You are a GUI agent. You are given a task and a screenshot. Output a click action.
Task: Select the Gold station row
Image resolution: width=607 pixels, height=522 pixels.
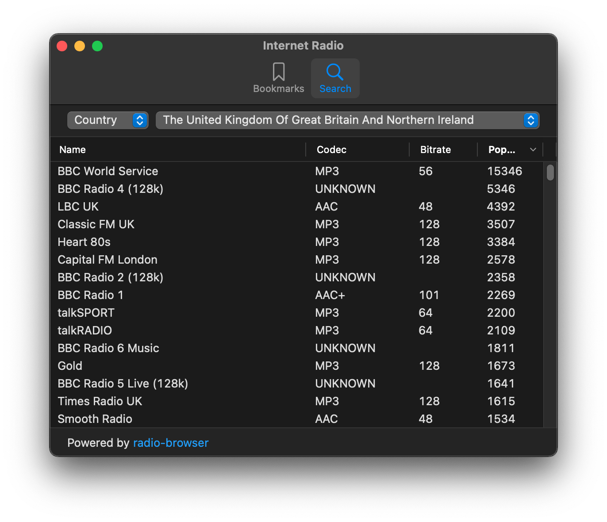pyautogui.click(x=297, y=366)
